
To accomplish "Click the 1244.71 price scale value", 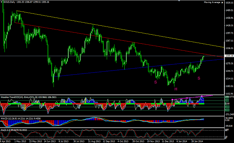I will 230,71.
